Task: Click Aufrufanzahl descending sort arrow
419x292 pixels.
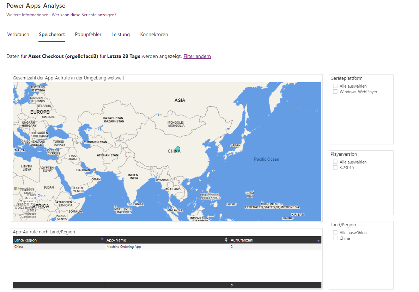Action: (318, 241)
